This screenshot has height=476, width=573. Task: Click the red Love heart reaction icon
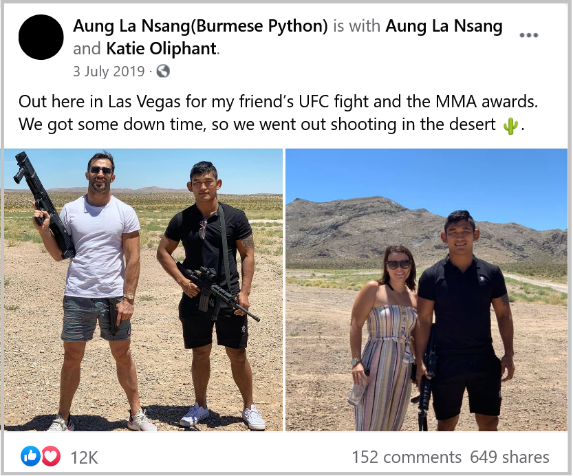point(51,456)
